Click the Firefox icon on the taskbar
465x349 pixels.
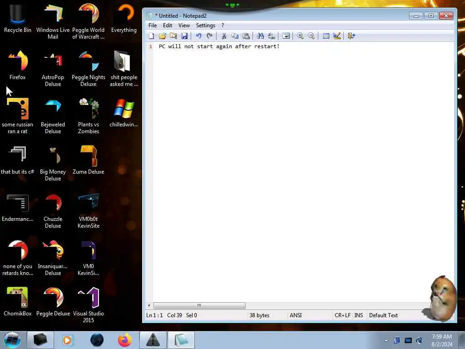tap(124, 340)
